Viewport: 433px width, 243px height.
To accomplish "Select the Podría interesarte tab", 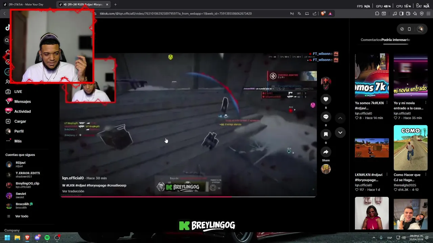I will [396, 40].
